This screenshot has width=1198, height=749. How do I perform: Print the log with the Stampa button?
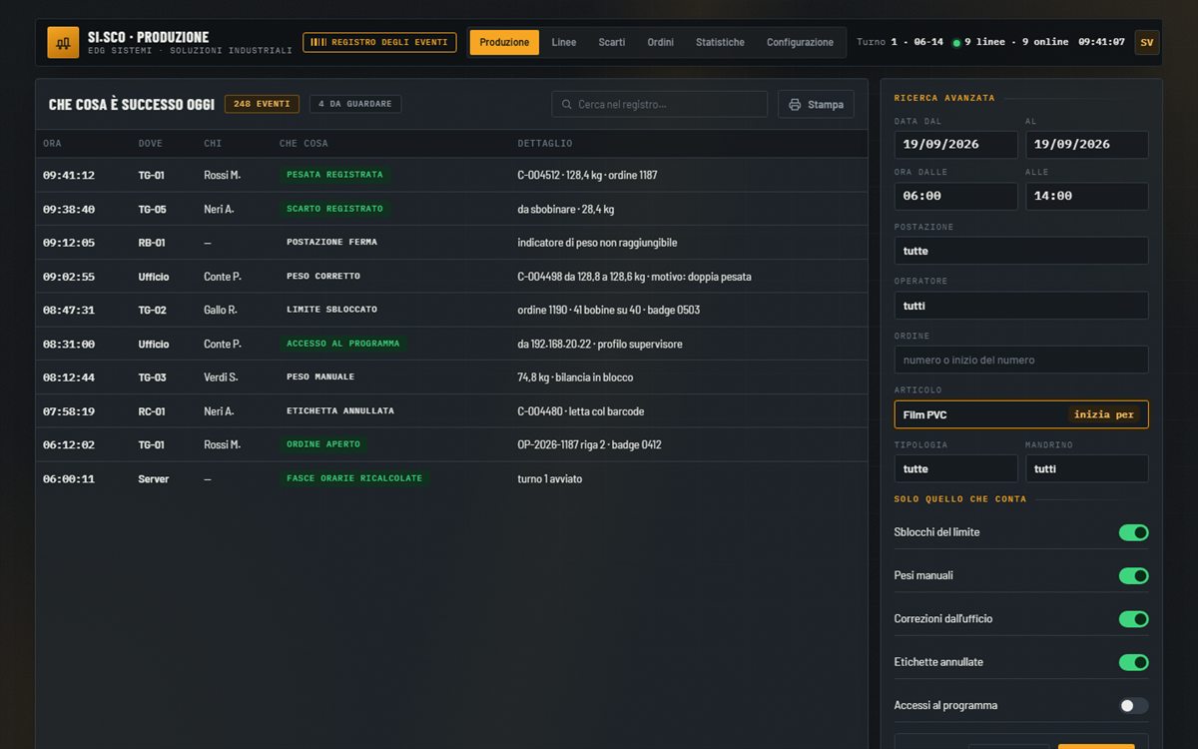pos(816,105)
